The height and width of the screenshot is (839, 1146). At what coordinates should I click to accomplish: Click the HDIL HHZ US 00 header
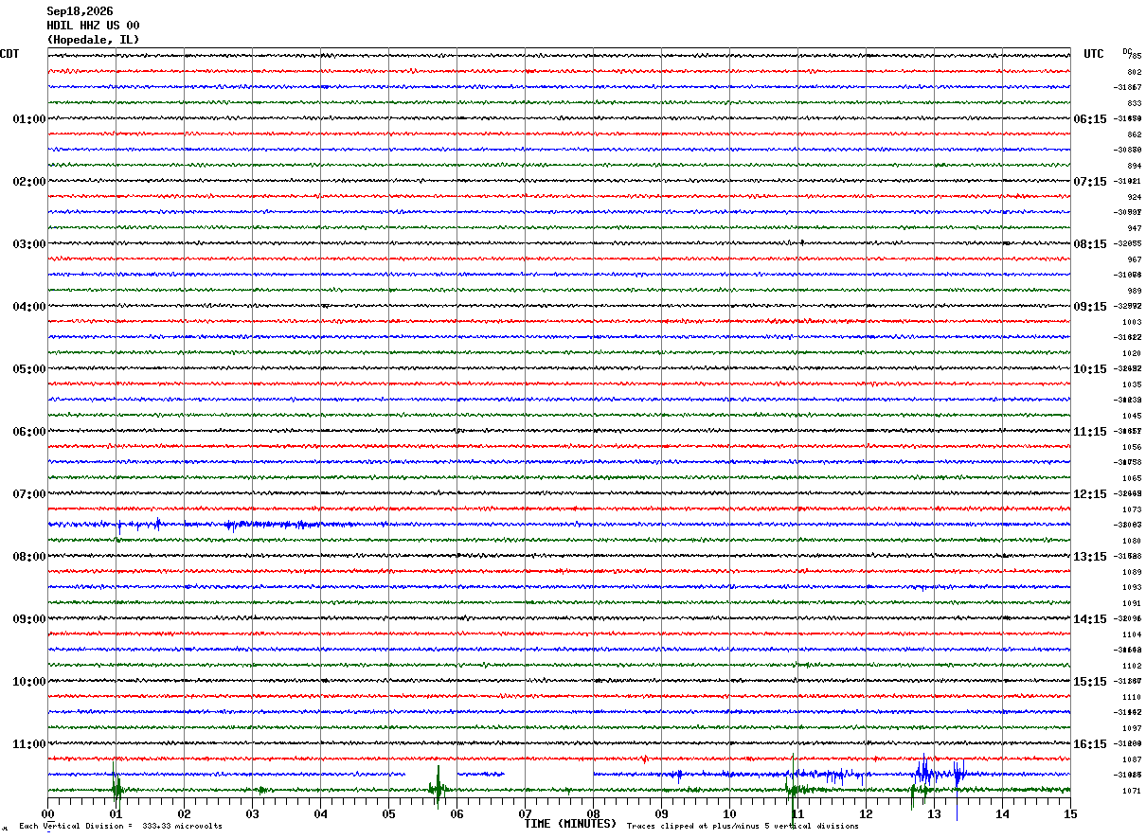93,26
